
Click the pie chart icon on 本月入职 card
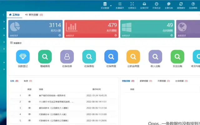[15, 27]
